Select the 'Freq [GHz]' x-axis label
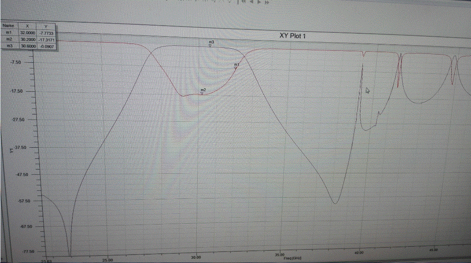The image size is (471, 263). [292, 258]
